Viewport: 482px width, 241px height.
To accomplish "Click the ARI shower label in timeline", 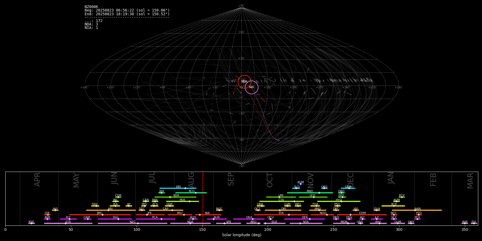I will tap(110, 209).
